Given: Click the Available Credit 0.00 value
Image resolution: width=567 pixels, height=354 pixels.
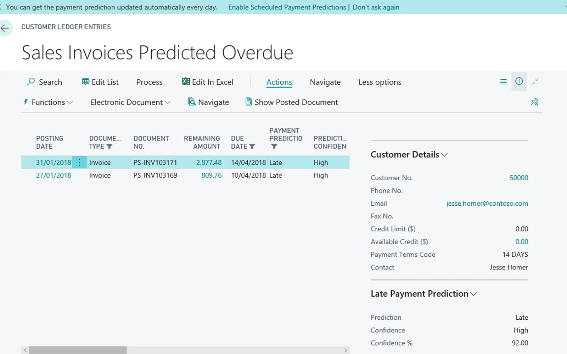Looking at the screenshot, I should (x=522, y=241).
